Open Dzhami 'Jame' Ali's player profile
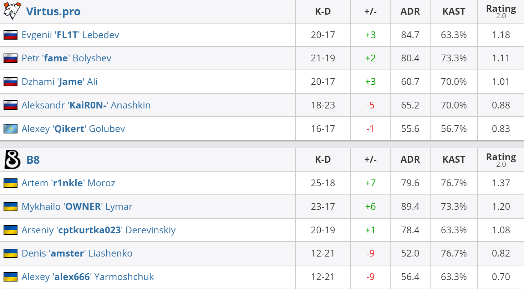 [60, 82]
